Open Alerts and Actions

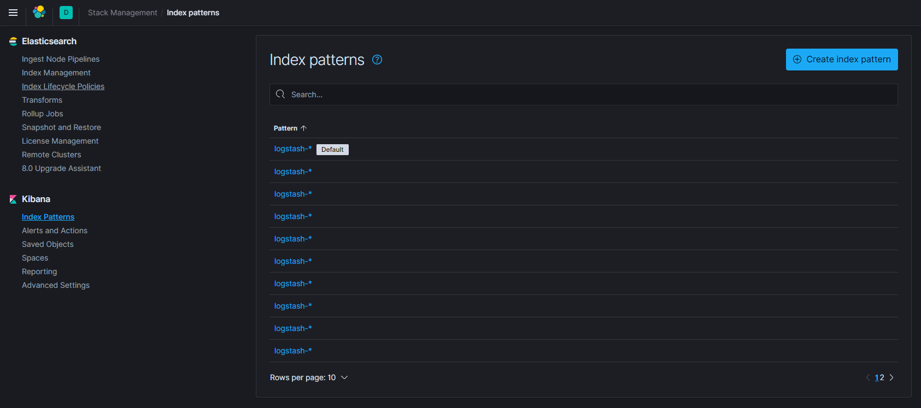[x=55, y=230]
